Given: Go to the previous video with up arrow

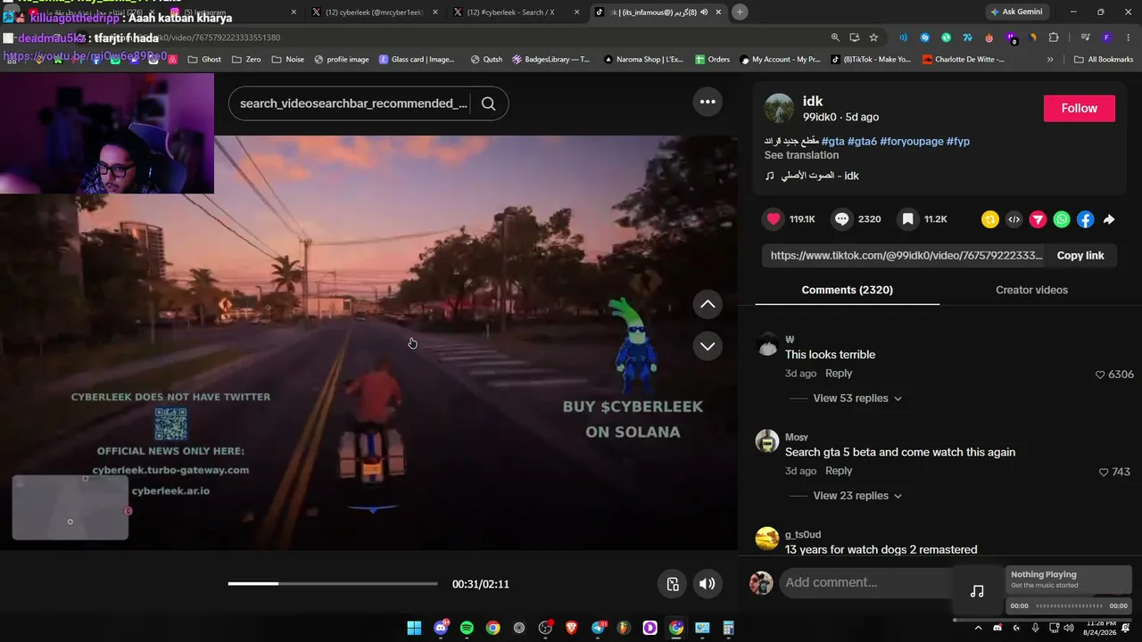Looking at the screenshot, I should (708, 304).
